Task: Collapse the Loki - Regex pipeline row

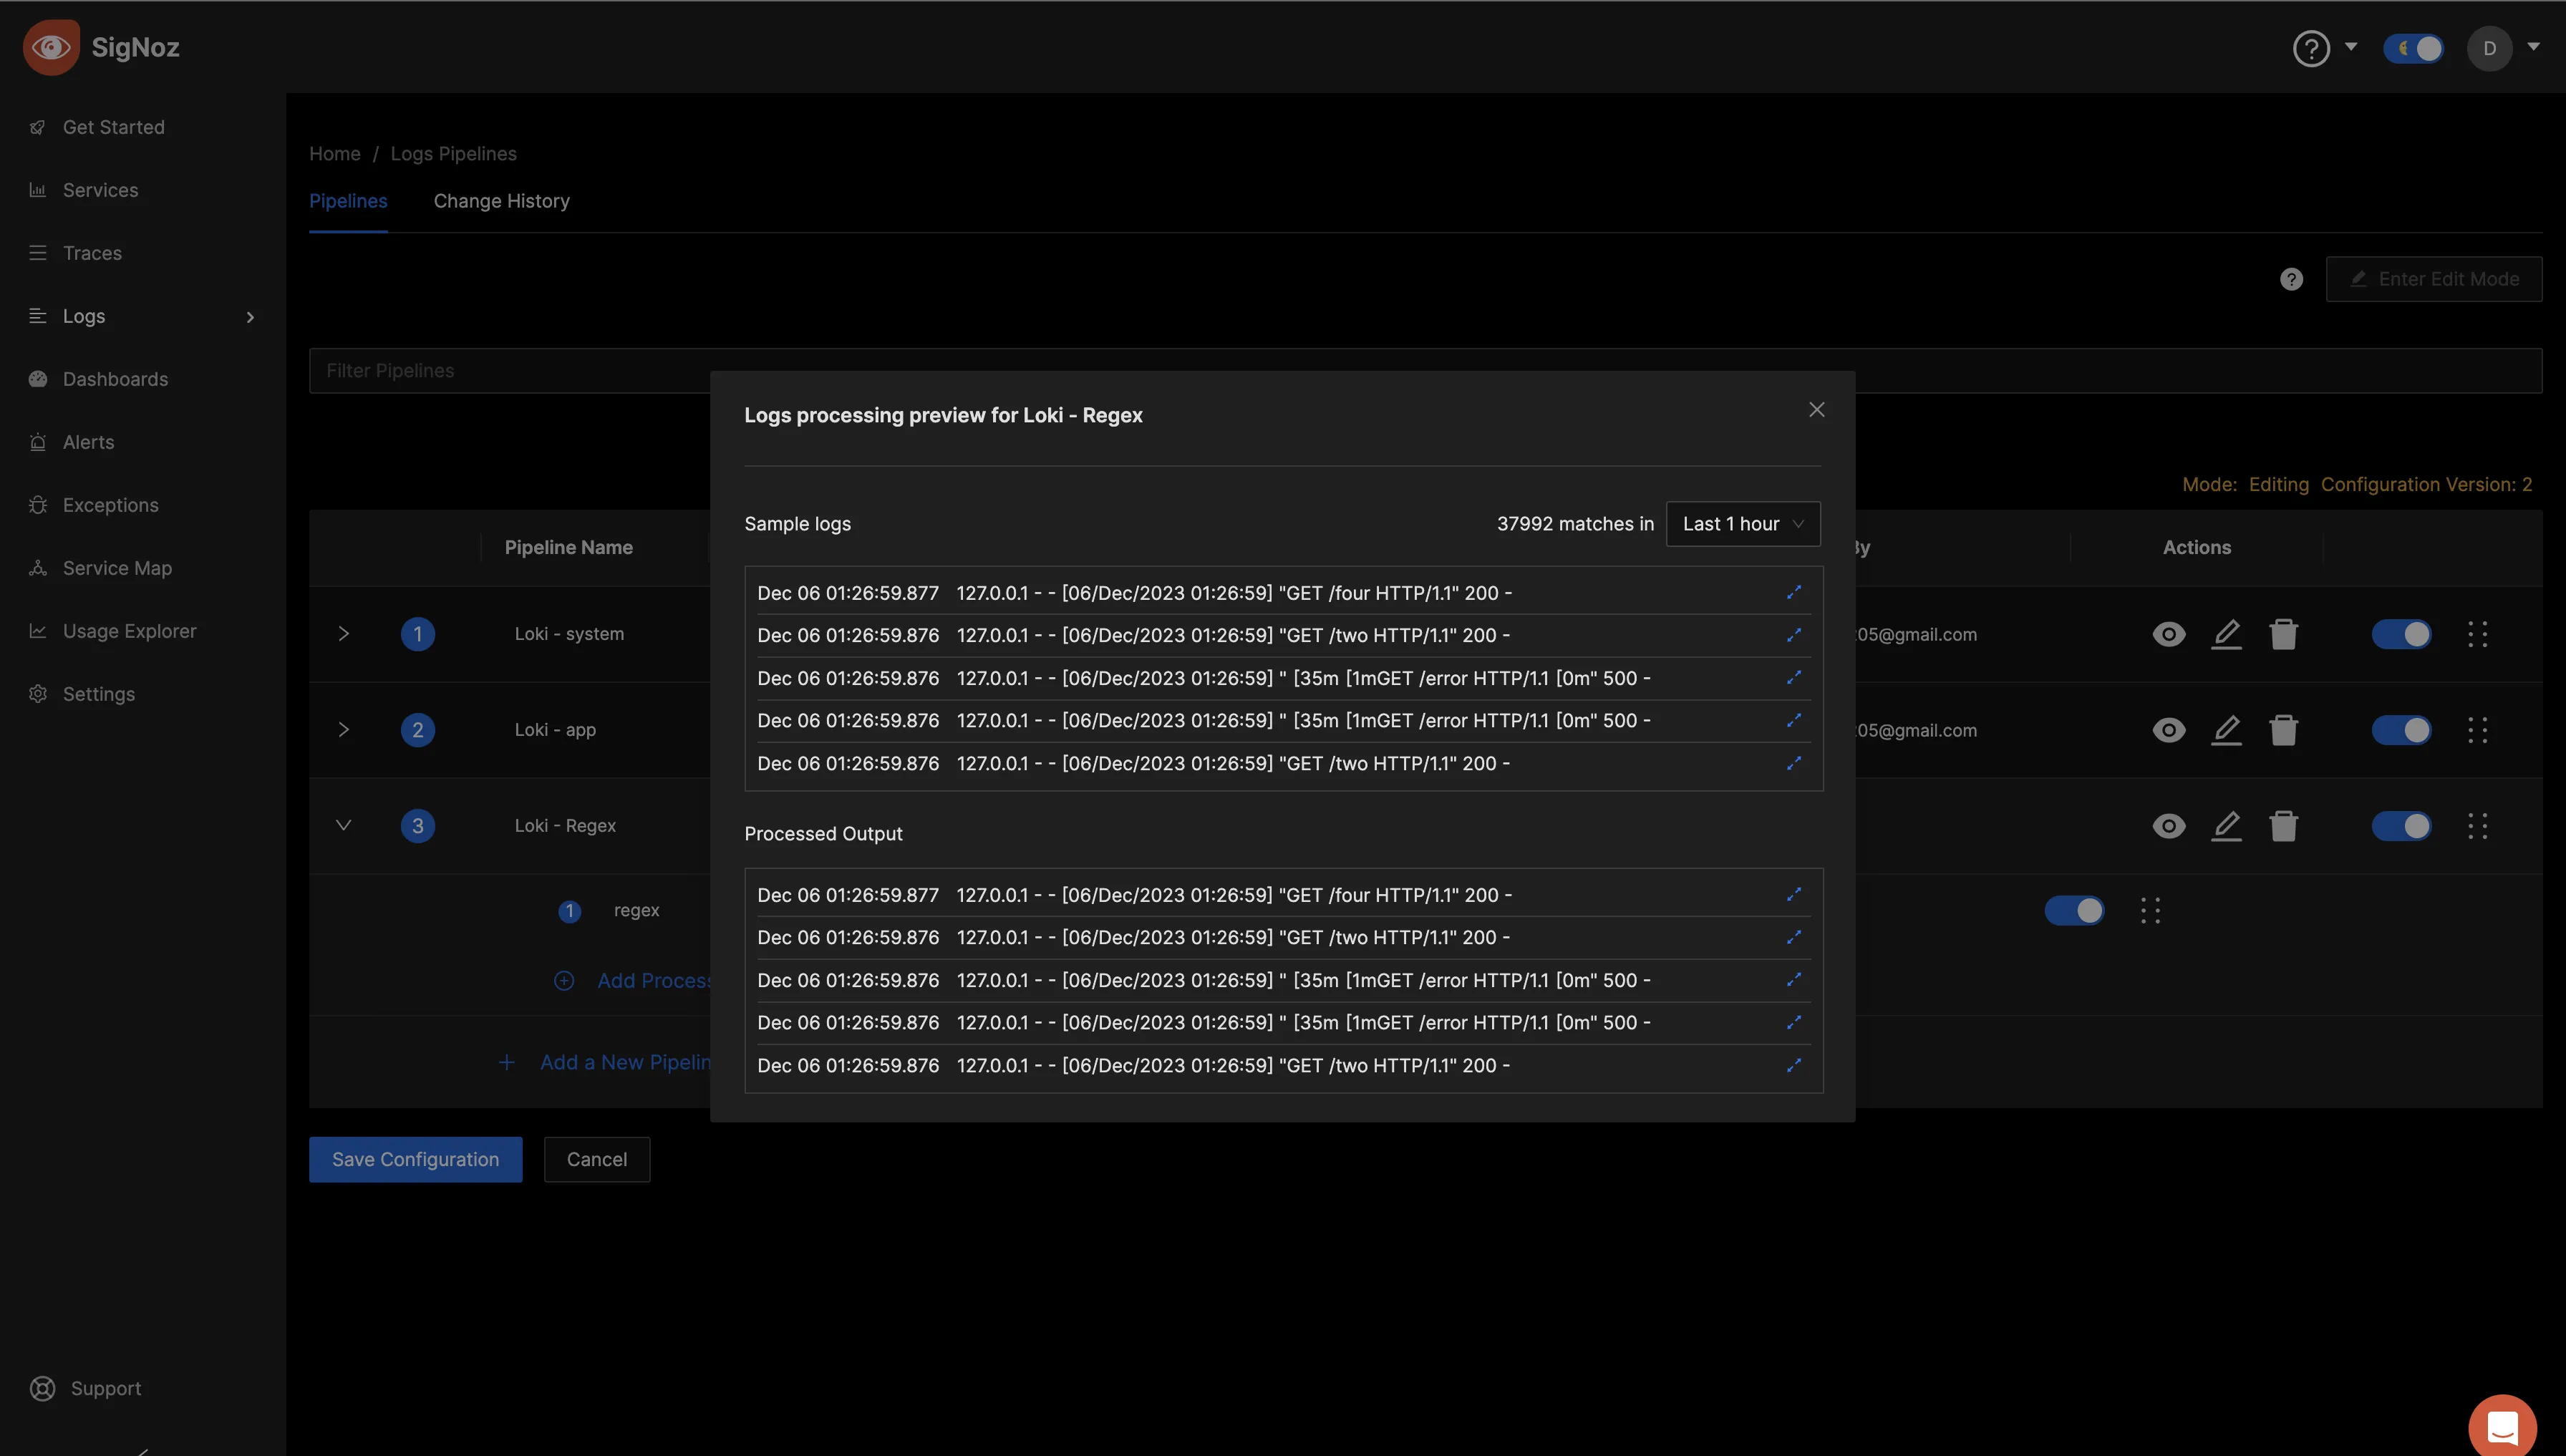Action: click(x=343, y=826)
